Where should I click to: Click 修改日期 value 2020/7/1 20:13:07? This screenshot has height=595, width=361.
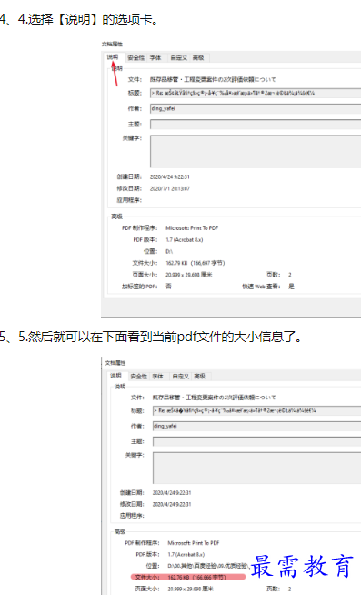[x=170, y=188]
